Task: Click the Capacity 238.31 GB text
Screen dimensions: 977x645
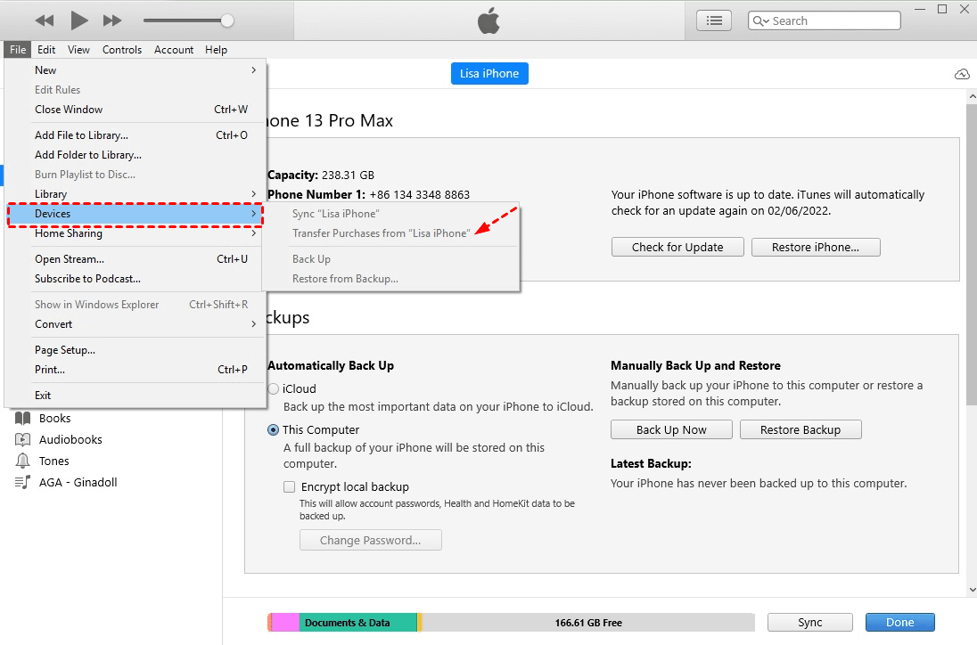Action: tap(321, 175)
